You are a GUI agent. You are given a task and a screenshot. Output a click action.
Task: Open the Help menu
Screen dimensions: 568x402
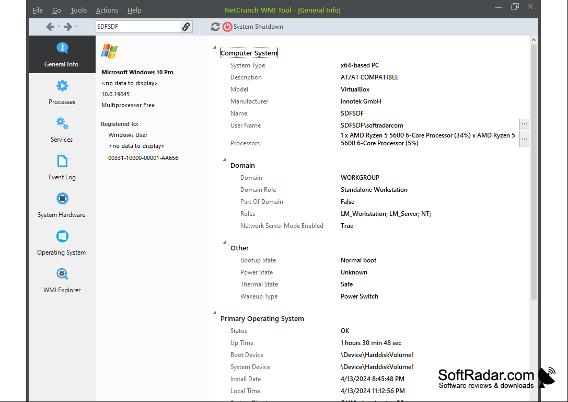pyautogui.click(x=134, y=10)
